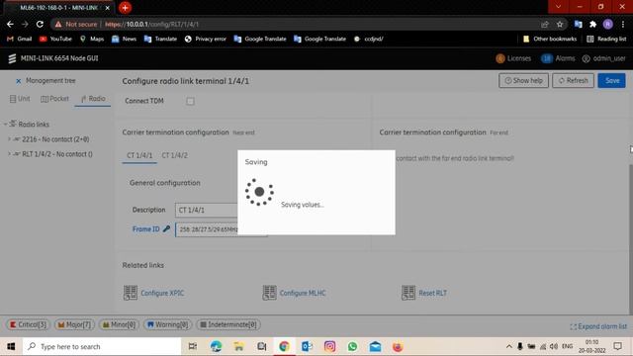The width and height of the screenshot is (633, 356).
Task: Switch to the CT 1/4/2 tab
Action: 174,155
